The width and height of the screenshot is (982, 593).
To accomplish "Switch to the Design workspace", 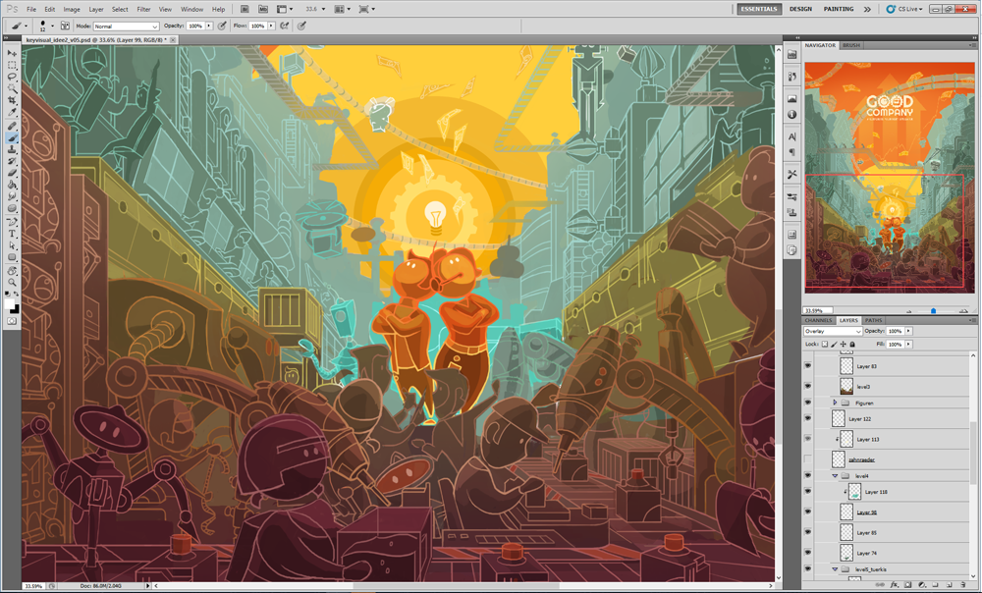I will coord(800,10).
